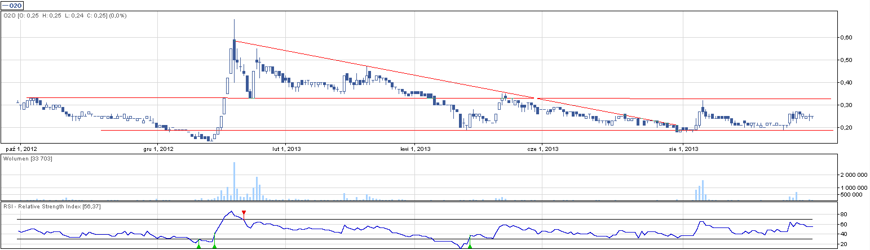Select the RSI - Relative Strength Index label
The image size is (870, 250).
52,207
